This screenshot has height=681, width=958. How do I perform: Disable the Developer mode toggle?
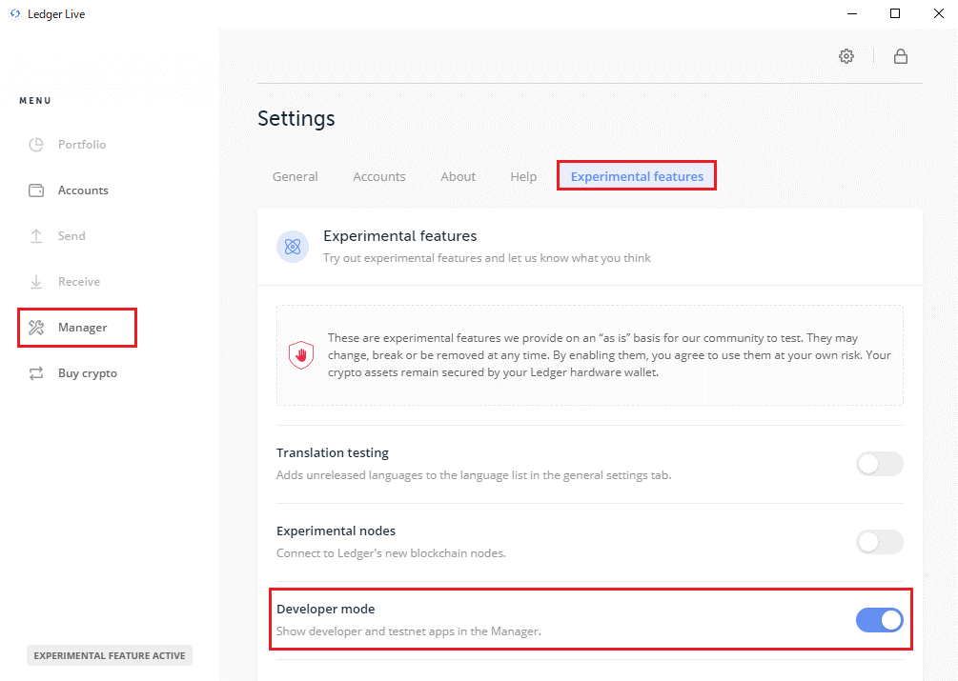tap(879, 620)
